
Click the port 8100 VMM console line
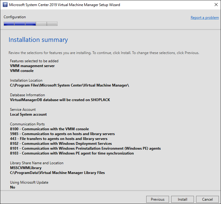coord(50,129)
